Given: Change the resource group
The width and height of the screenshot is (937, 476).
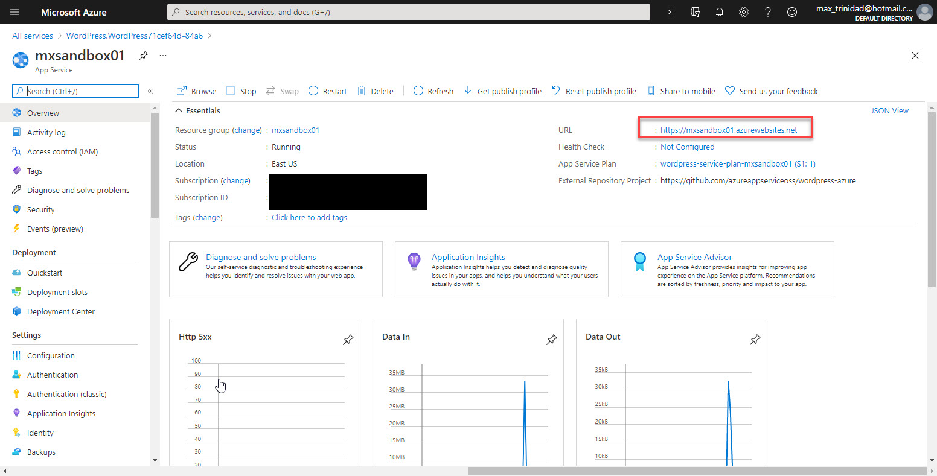Looking at the screenshot, I should click(247, 130).
